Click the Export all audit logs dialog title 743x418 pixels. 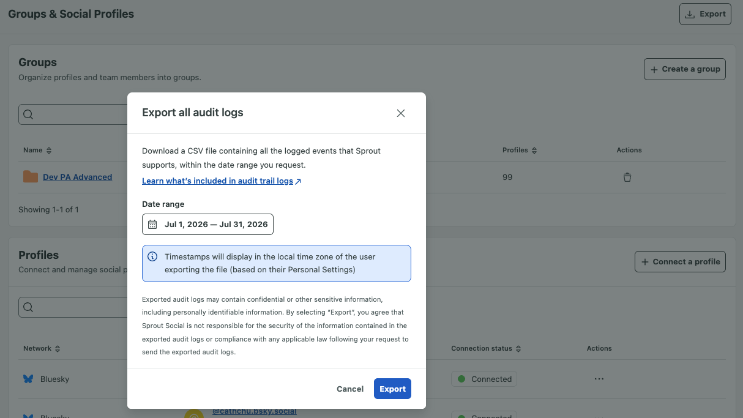pos(193,113)
